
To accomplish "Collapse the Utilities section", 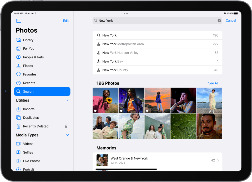I will 67,100.
